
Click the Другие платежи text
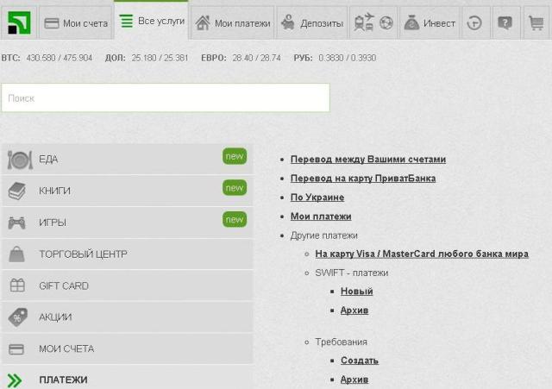[x=324, y=235]
